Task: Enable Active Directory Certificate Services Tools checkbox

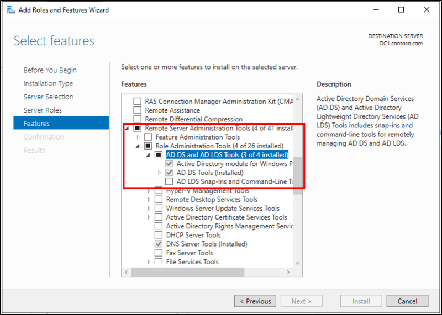Action: tap(159, 217)
